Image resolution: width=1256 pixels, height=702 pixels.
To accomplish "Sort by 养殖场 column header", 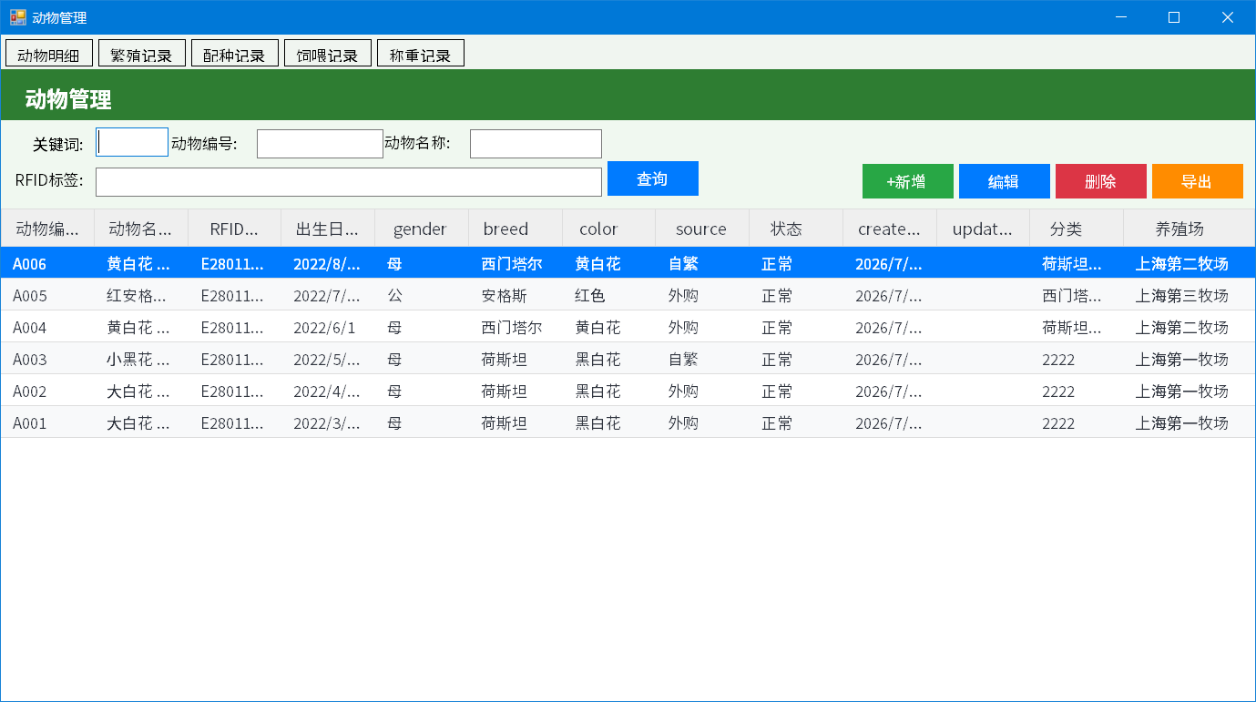I will [x=1189, y=229].
